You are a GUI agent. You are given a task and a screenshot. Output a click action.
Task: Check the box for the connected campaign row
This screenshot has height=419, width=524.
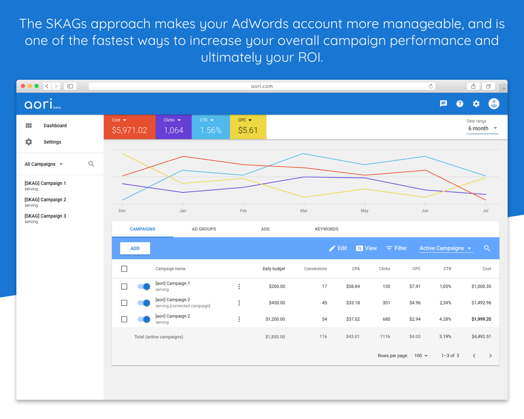tap(124, 303)
